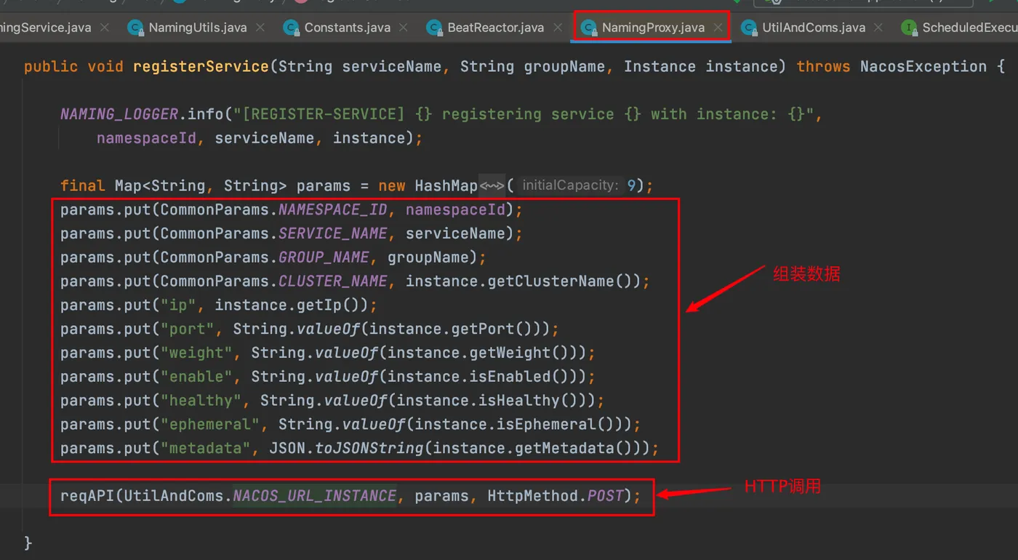Screen dimensions: 1018x560
Task: Click the toJSONString method call
Action: [x=369, y=449]
